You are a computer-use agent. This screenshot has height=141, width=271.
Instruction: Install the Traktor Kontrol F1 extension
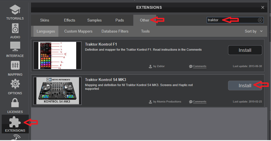click(245, 50)
